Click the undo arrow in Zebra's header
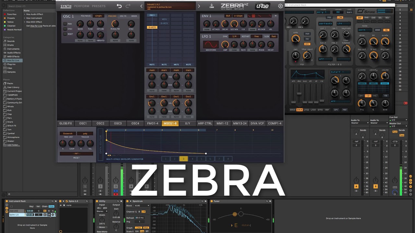 119,6
